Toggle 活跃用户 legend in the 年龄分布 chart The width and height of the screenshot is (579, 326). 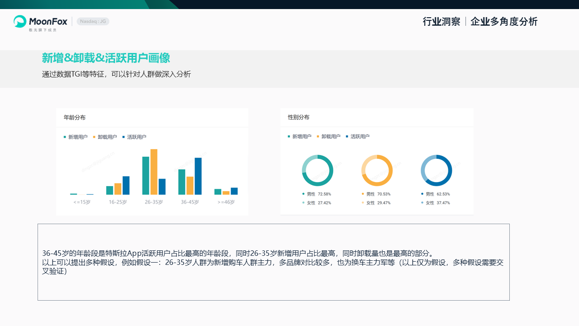(x=134, y=137)
